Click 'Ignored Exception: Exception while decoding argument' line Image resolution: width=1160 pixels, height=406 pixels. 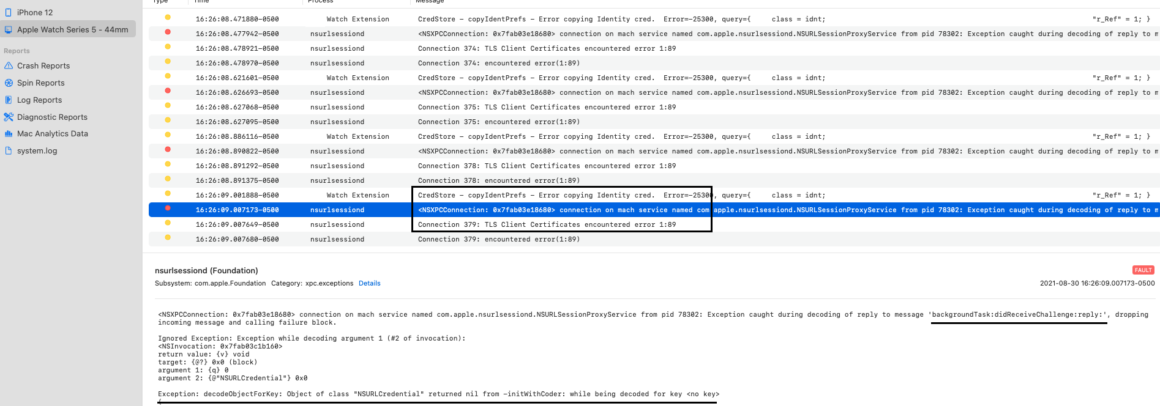pos(312,338)
